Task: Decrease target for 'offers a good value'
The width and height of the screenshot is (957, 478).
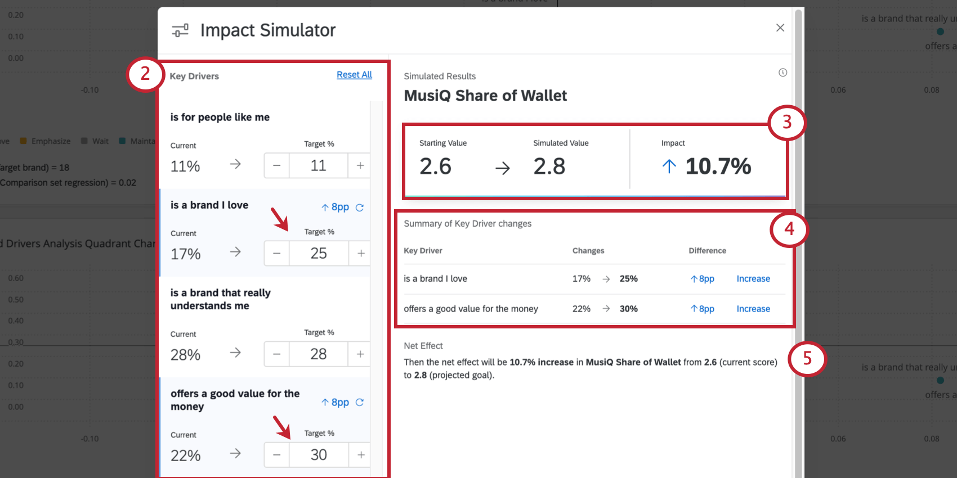Action: point(276,455)
